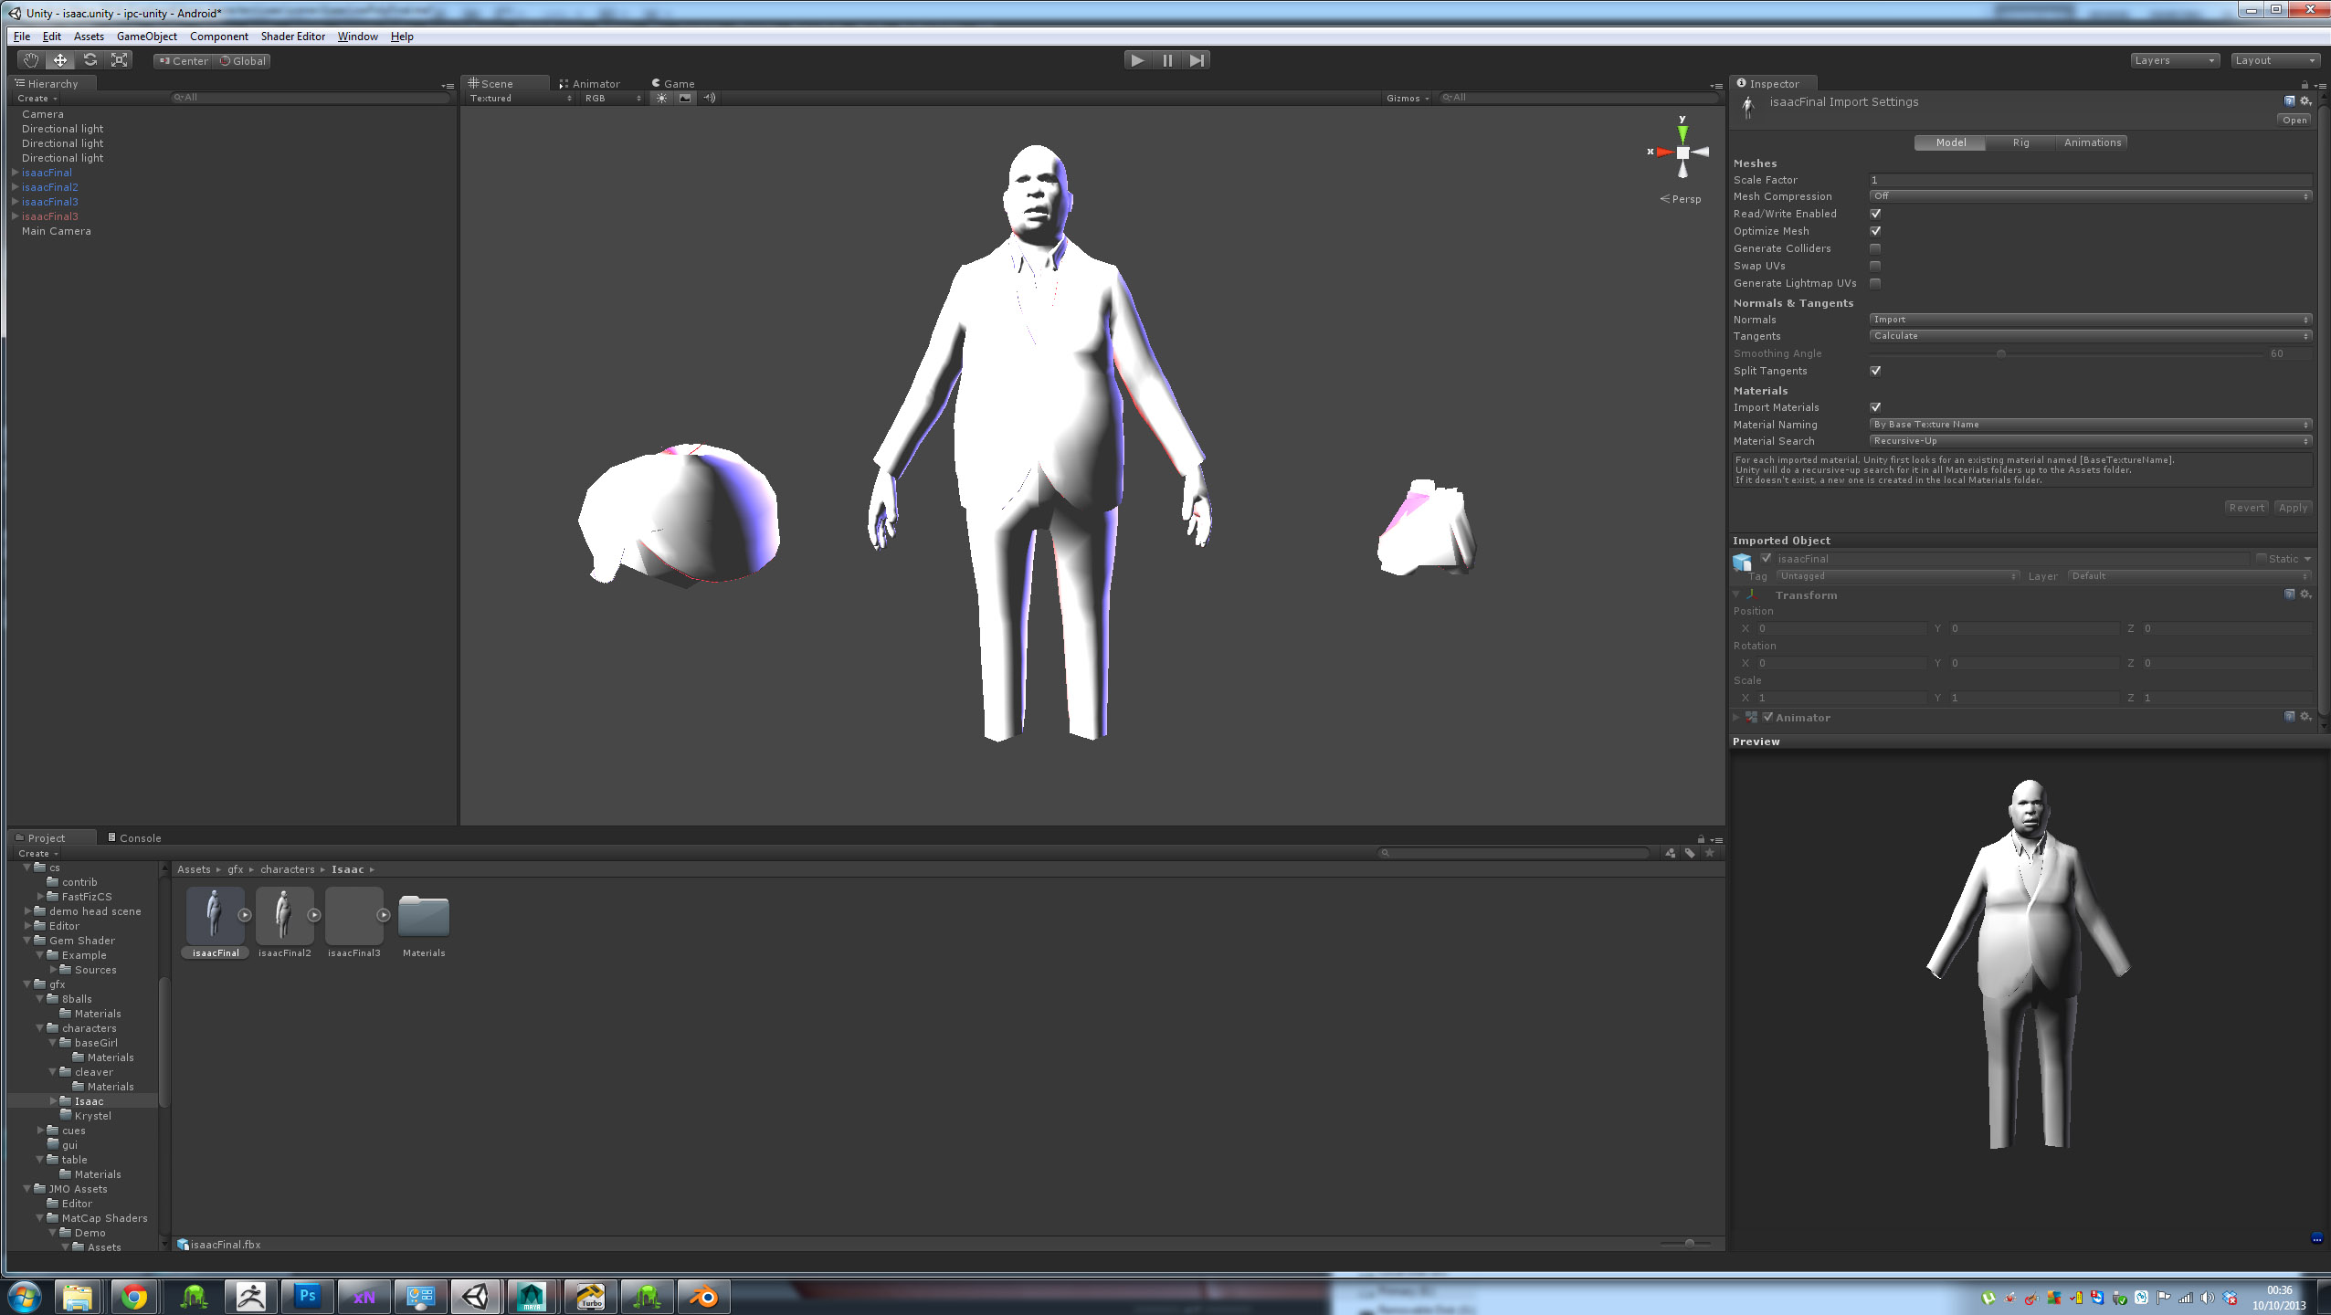This screenshot has width=2331, height=1315.
Task: Enable Generate Colliders
Action: coord(1874,247)
